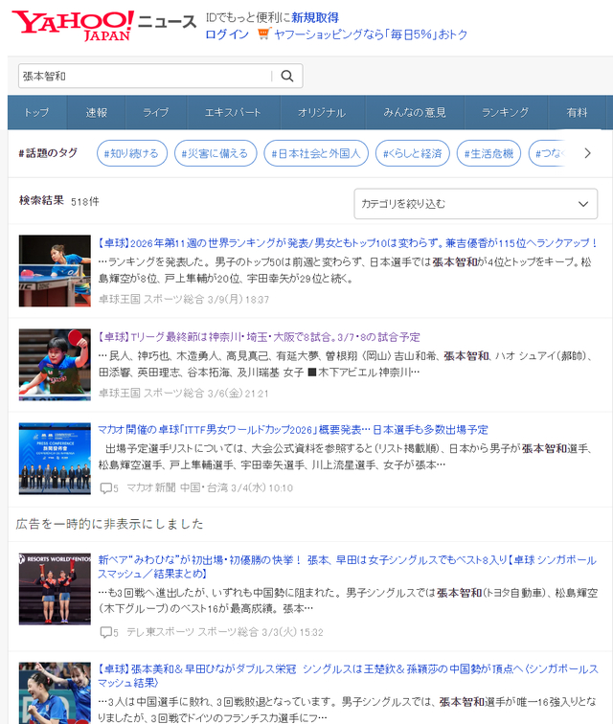Screen dimensions: 613x724
Task: Open the 2026年第11週の世界ランキング article headline
Action: [348, 243]
